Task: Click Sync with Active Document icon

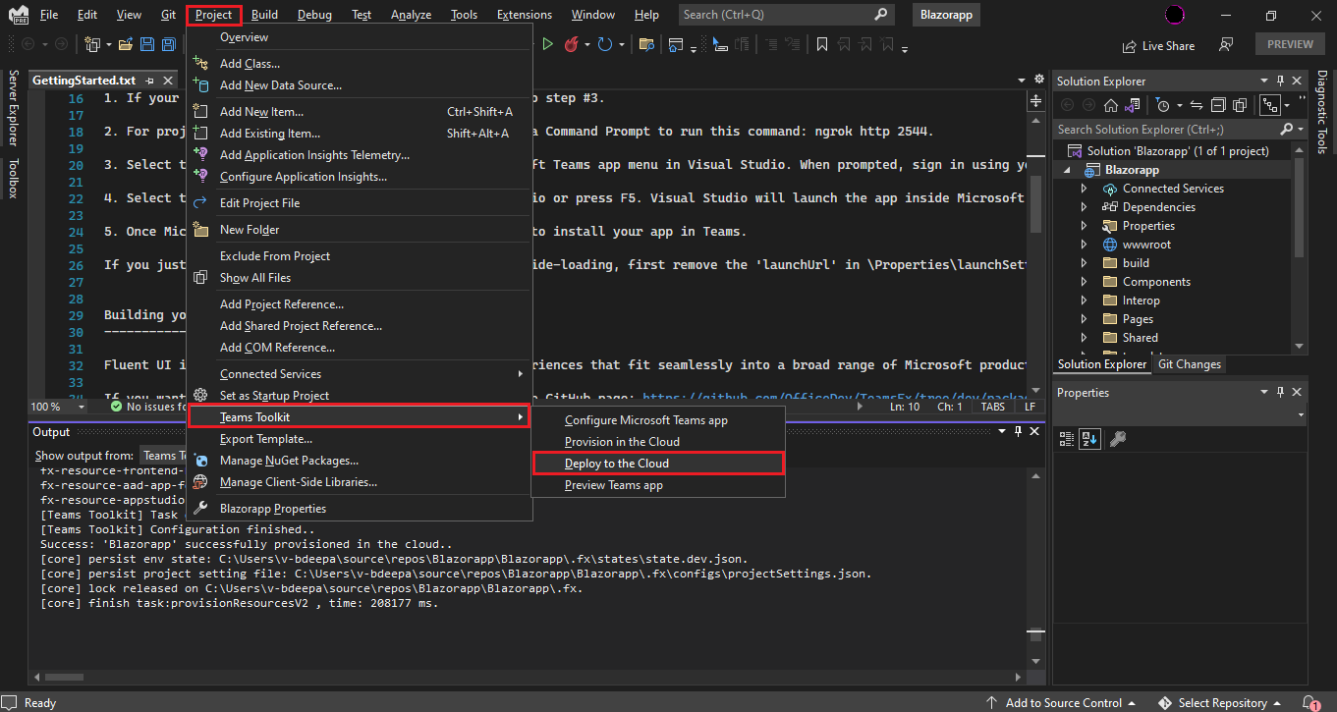Action: (x=1196, y=105)
